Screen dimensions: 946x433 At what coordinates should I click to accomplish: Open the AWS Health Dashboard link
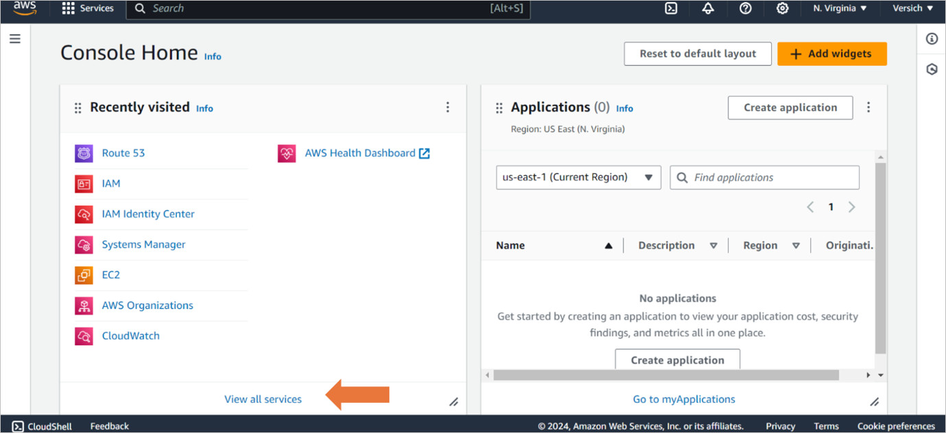point(367,153)
